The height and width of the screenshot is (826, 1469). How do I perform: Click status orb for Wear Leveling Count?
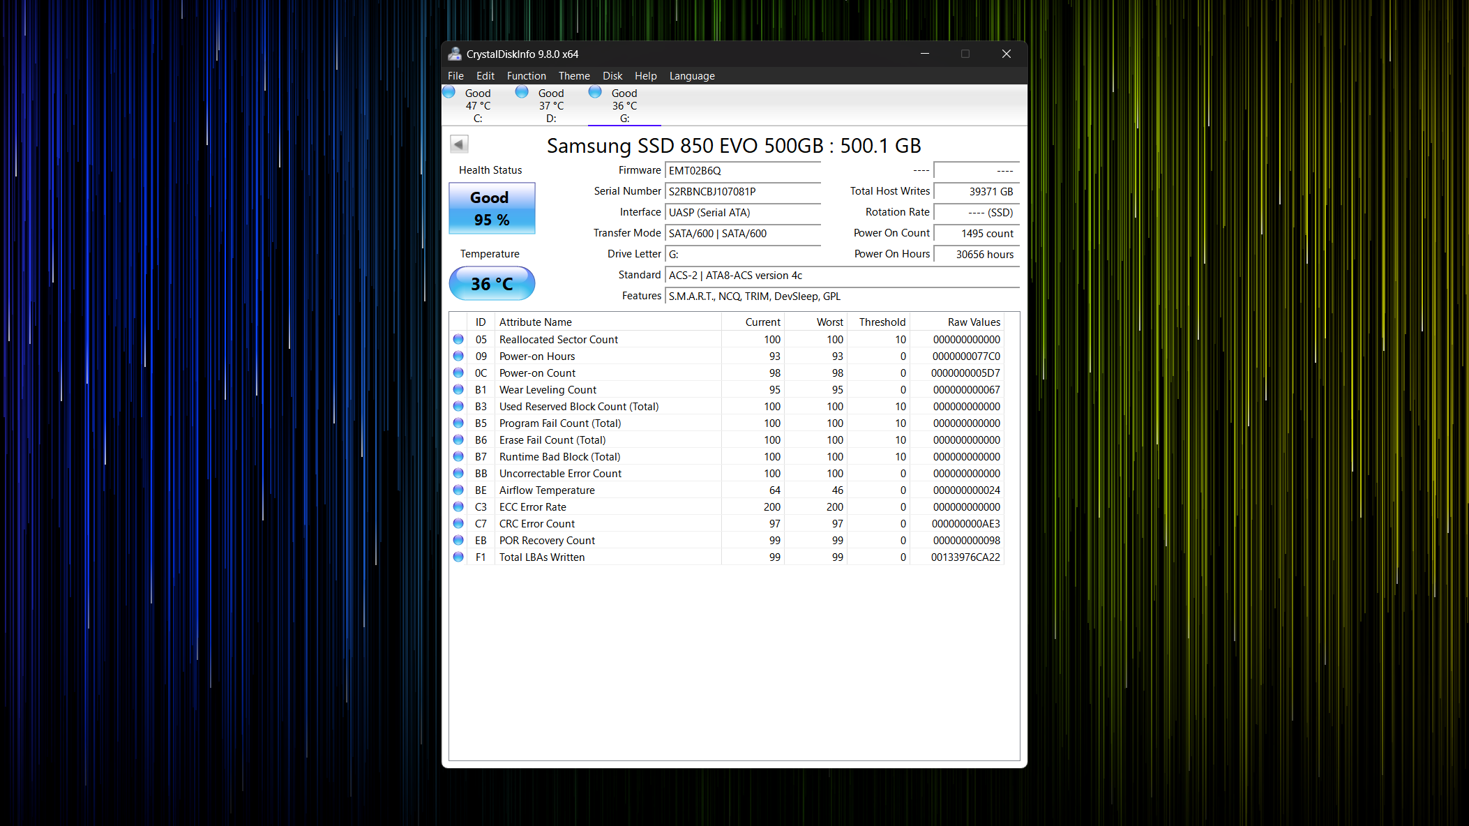pos(458,389)
